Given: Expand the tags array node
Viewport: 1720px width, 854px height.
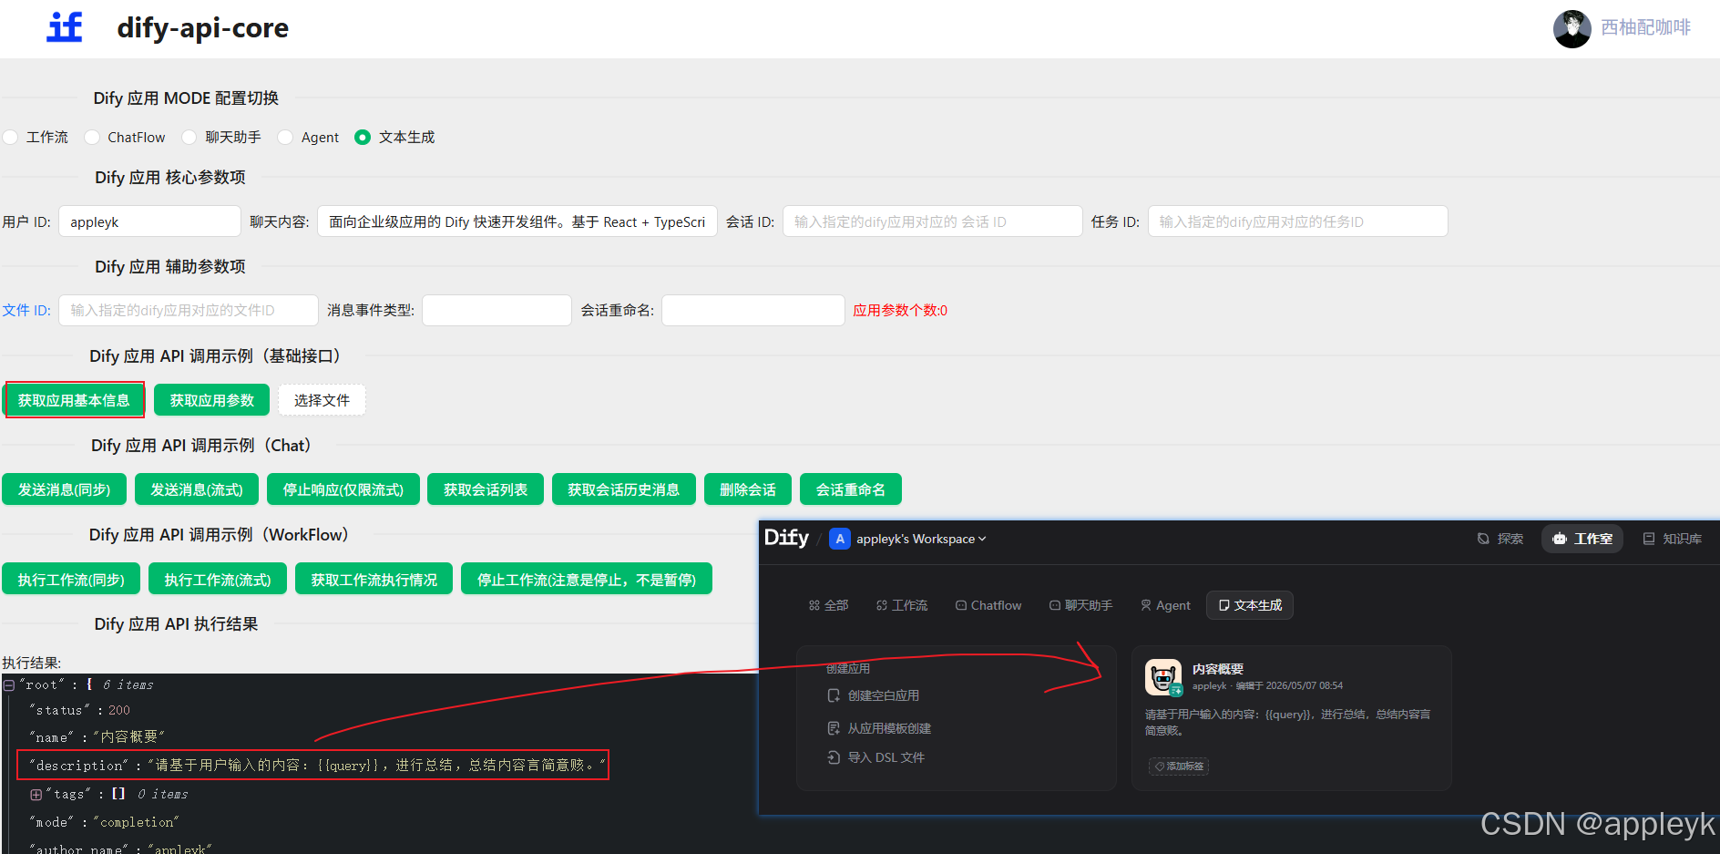Looking at the screenshot, I should 36,795.
